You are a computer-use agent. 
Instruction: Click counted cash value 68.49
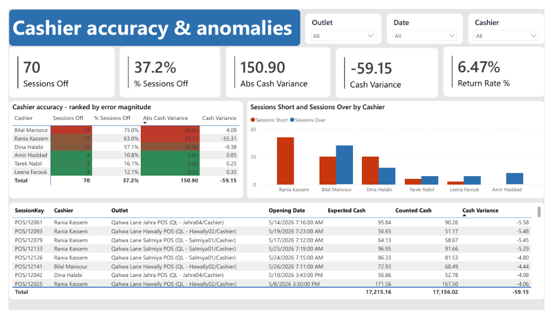452,266
